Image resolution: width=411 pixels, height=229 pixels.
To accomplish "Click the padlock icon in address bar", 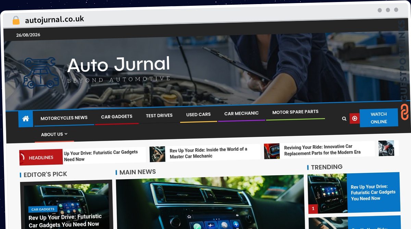I will tap(16, 20).
